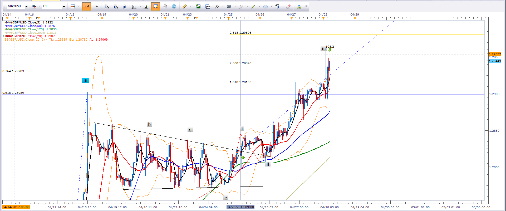This screenshot has height=211, width=506.
Task: Select the green trend line tool
Action: [x=253, y=6]
